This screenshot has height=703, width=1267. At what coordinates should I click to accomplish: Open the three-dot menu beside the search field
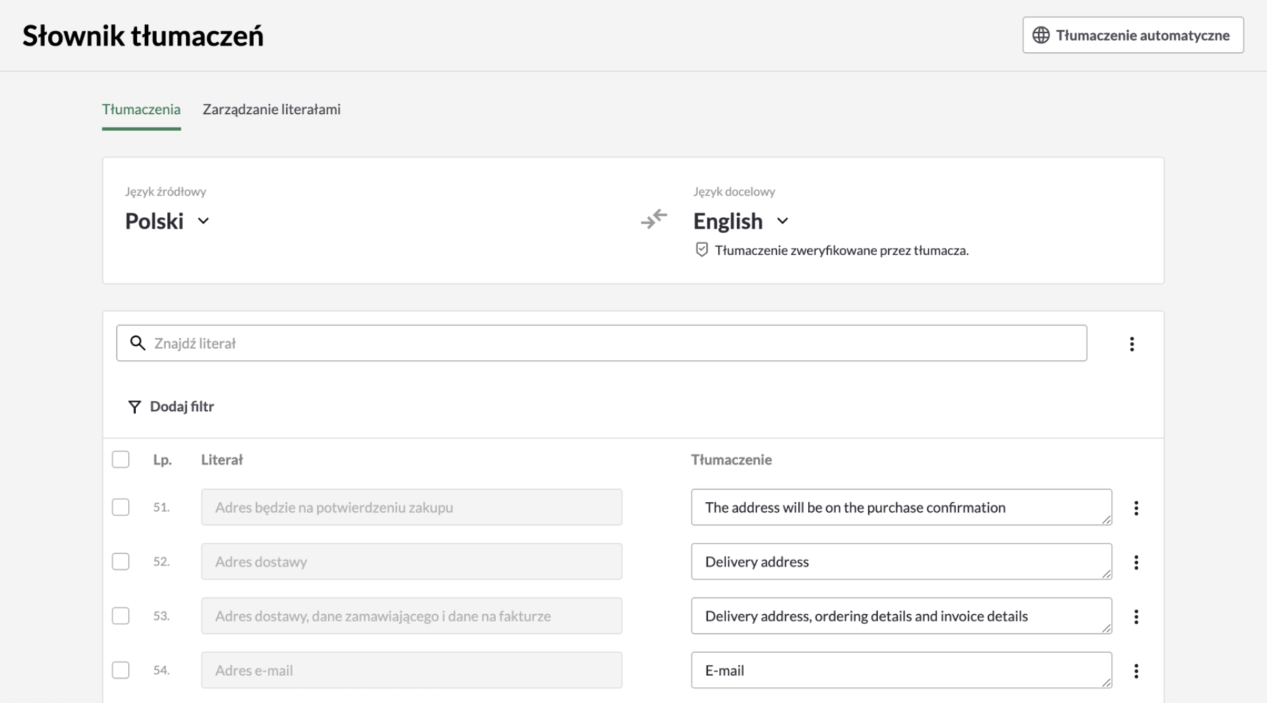(1132, 344)
